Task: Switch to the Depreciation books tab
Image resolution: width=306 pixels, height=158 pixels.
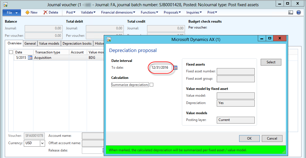Action: click(x=77, y=44)
